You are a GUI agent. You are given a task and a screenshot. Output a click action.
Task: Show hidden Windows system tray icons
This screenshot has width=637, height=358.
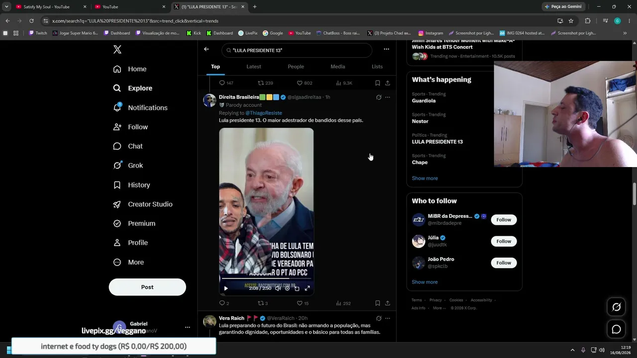point(572,350)
